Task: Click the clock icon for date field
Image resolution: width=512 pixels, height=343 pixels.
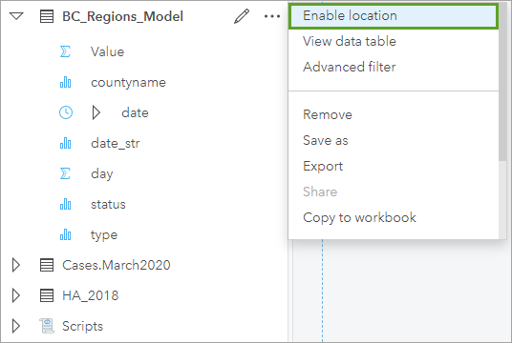Action: pyautogui.click(x=66, y=112)
